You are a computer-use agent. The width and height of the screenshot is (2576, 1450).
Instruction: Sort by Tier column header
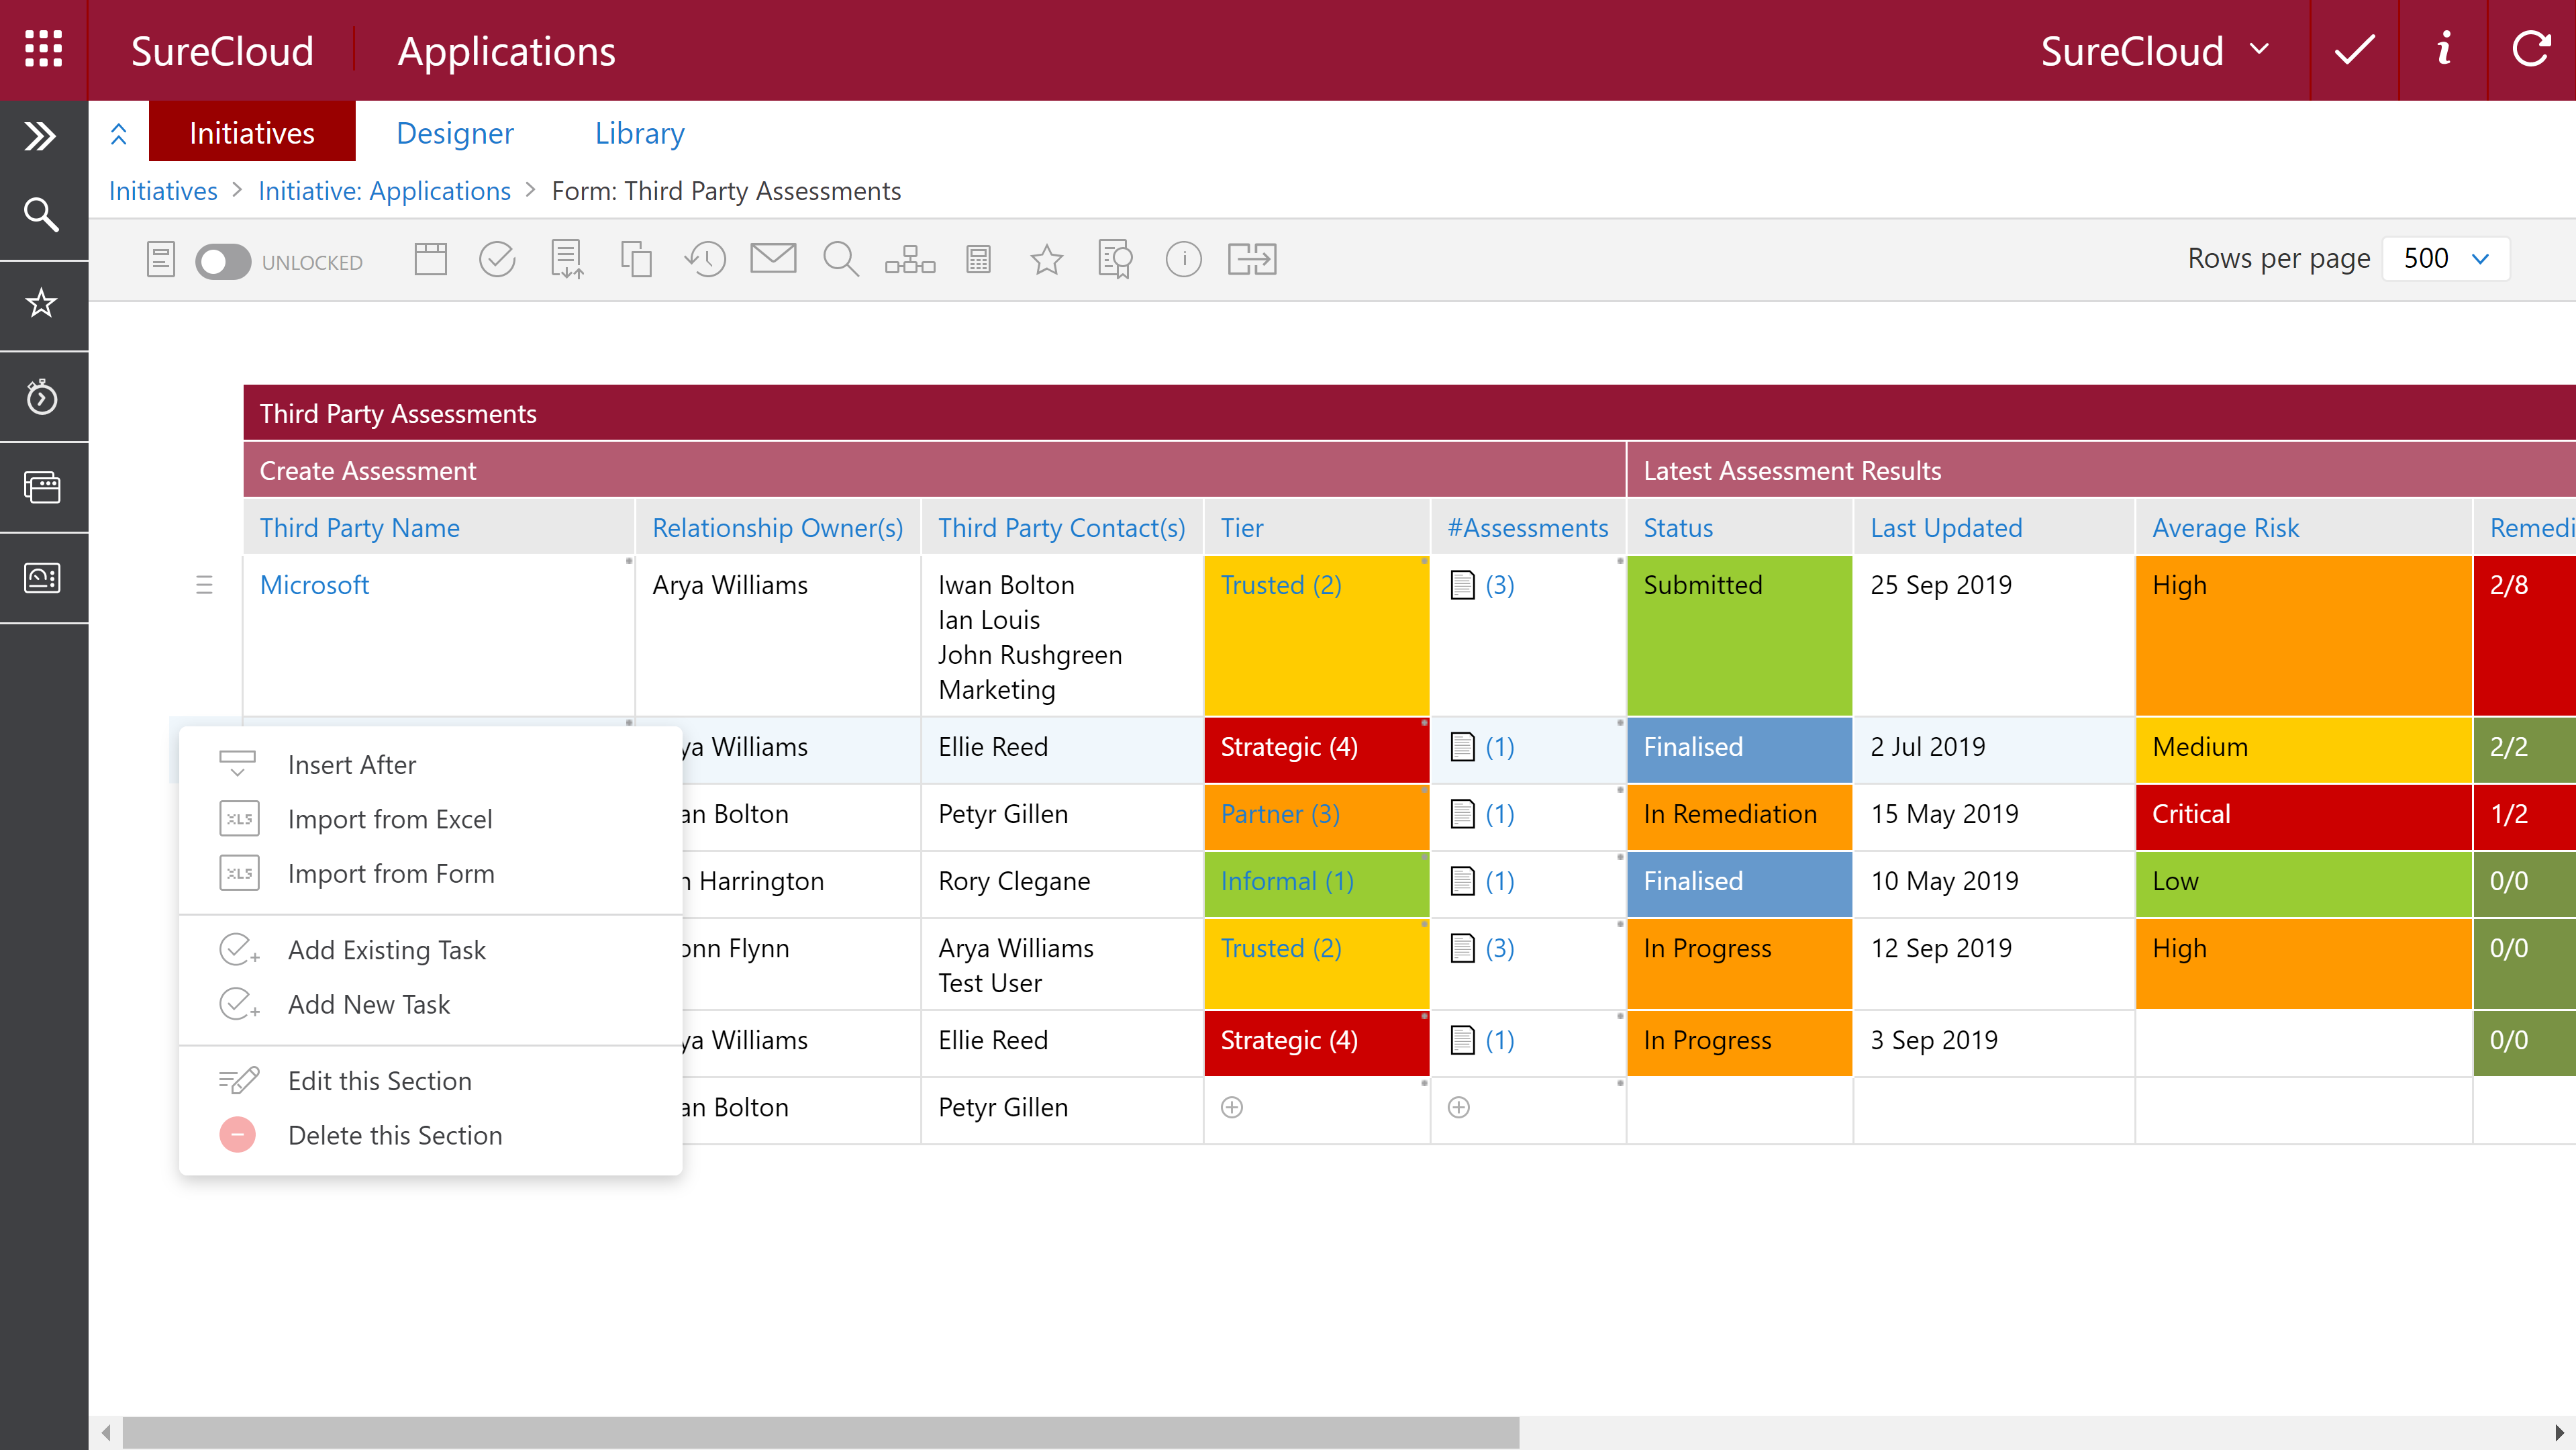pyautogui.click(x=1242, y=528)
